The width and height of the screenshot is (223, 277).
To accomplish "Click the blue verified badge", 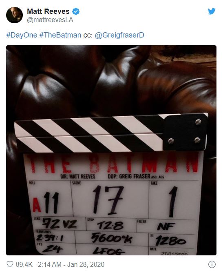I will pos(76,11).
